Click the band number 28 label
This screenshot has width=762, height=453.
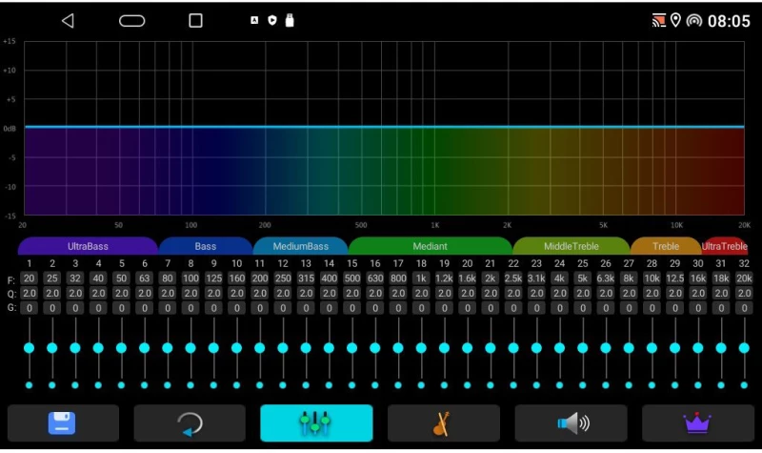click(652, 264)
